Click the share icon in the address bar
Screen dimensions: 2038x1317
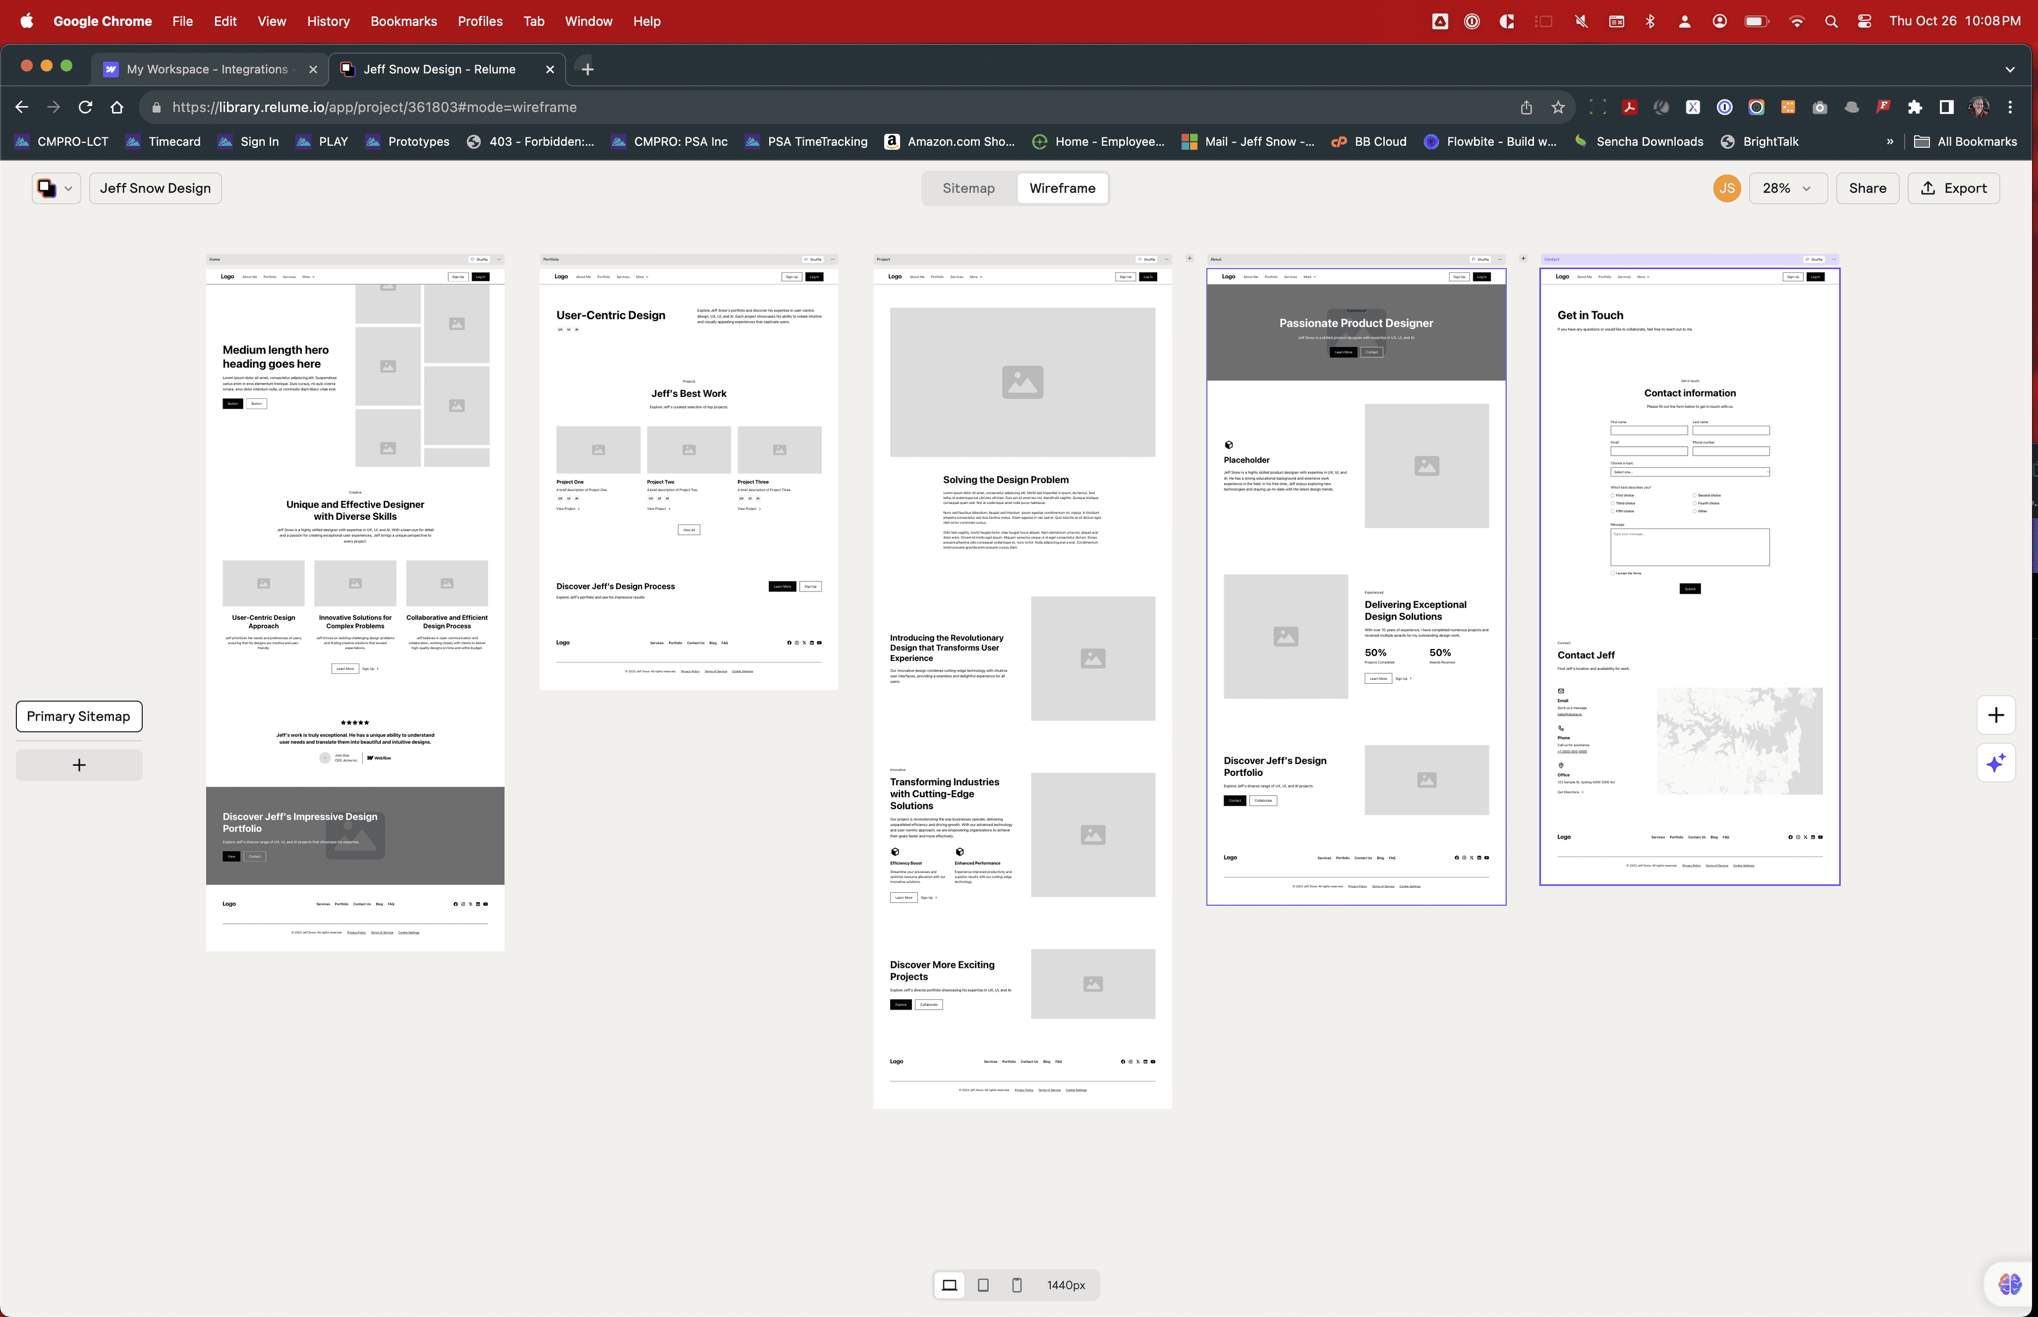pos(1527,107)
